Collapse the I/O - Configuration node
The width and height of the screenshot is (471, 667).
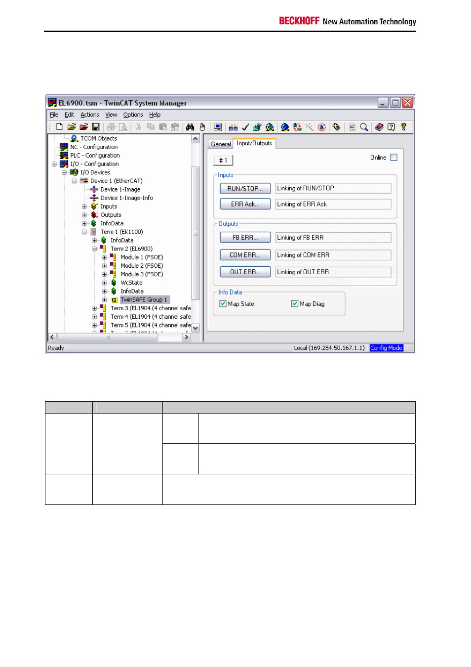[54, 164]
